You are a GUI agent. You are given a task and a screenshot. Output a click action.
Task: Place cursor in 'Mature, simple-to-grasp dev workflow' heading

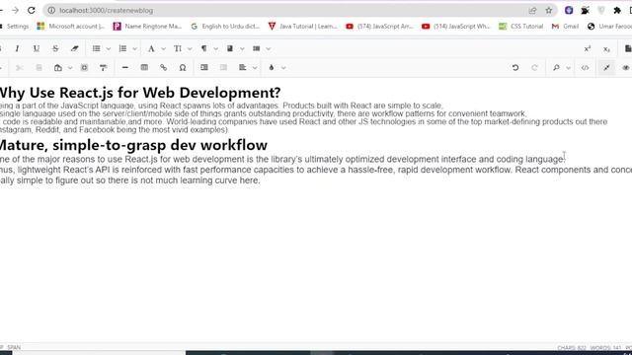pyautogui.click(x=133, y=145)
